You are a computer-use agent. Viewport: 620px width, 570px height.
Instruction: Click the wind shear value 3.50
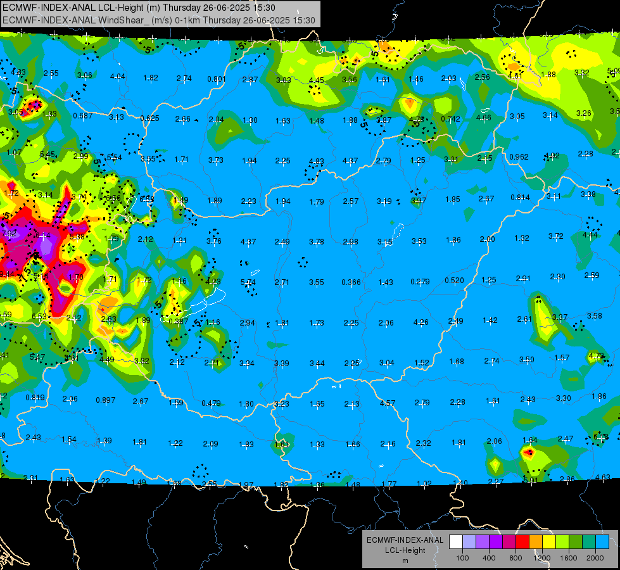tap(527, 360)
